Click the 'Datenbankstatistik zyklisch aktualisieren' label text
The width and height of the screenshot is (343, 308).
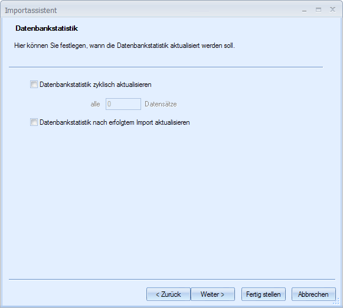96,85
